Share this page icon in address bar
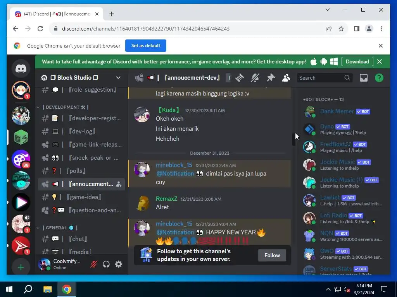This screenshot has width=397, height=297. (x=329, y=29)
